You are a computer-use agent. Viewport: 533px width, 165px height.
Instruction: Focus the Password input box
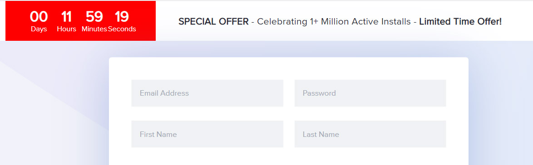pyautogui.click(x=370, y=93)
